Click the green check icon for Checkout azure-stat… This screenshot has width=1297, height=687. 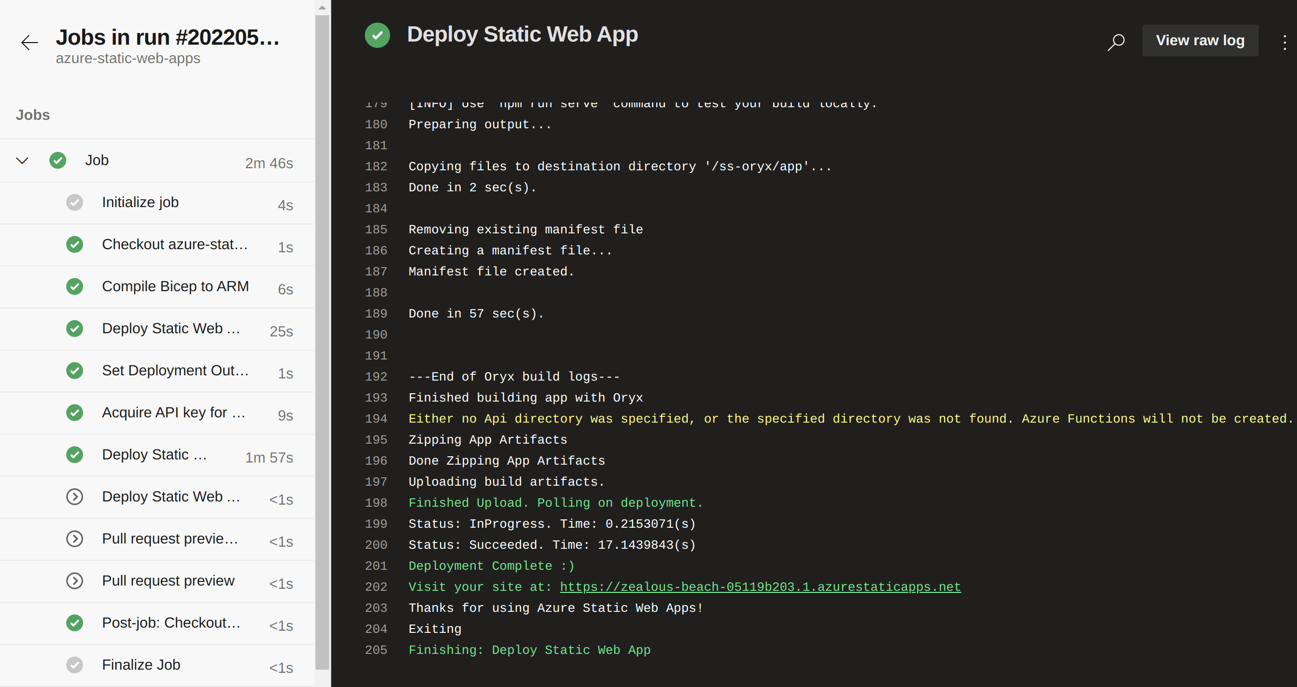coord(75,244)
